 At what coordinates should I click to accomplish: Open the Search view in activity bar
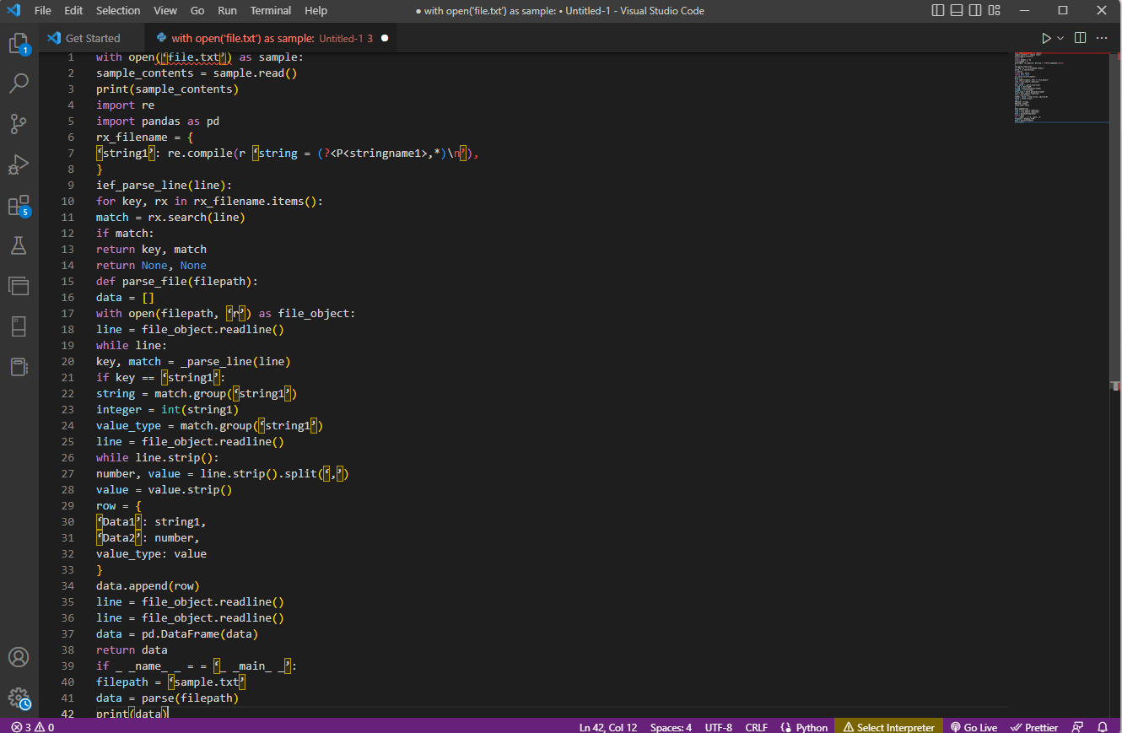coord(19,84)
